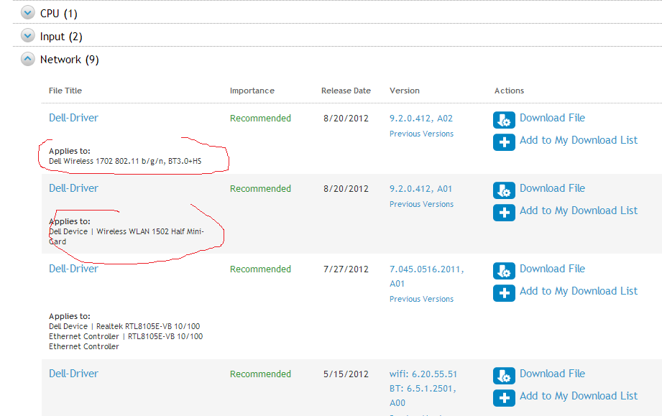Click the download icon for the 5/15/2012 driver
The height and width of the screenshot is (416, 662).
504,376
